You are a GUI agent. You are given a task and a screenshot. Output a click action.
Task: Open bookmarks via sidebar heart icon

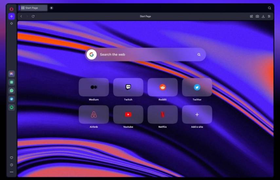(11, 158)
